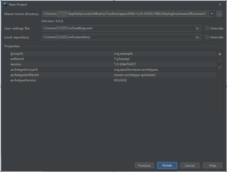The width and height of the screenshot is (227, 172).
Task: Open the Maven home directory browse button
Action: [x=219, y=14]
